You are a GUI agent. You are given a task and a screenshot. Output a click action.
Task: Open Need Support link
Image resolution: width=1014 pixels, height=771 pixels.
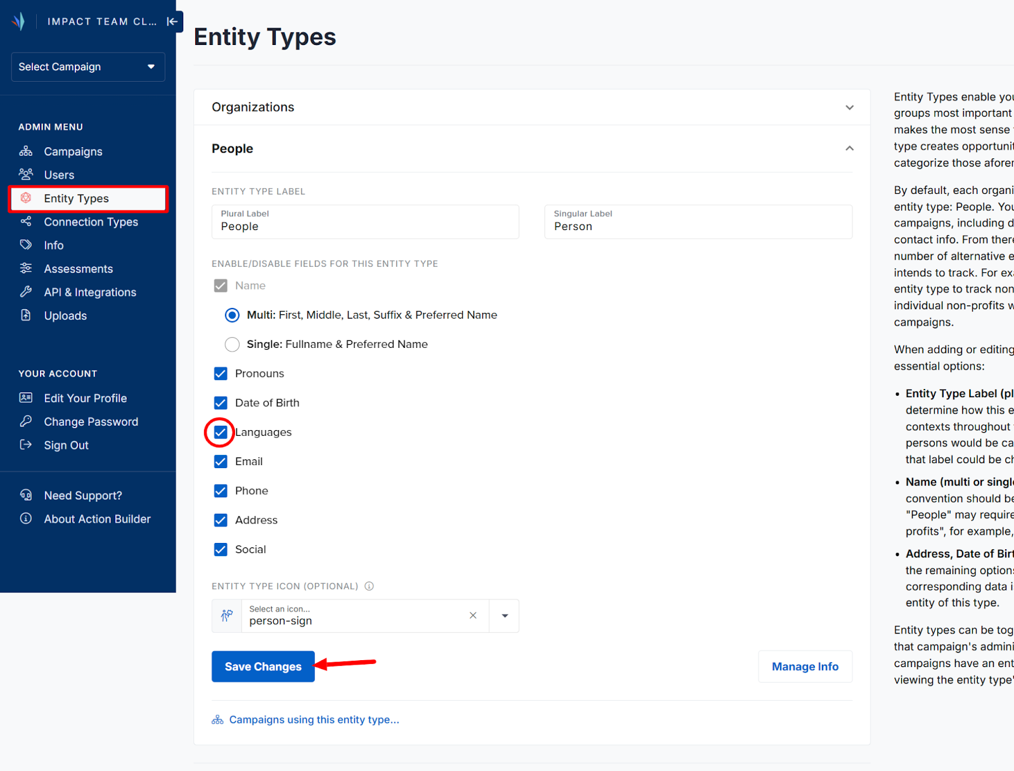pos(83,495)
